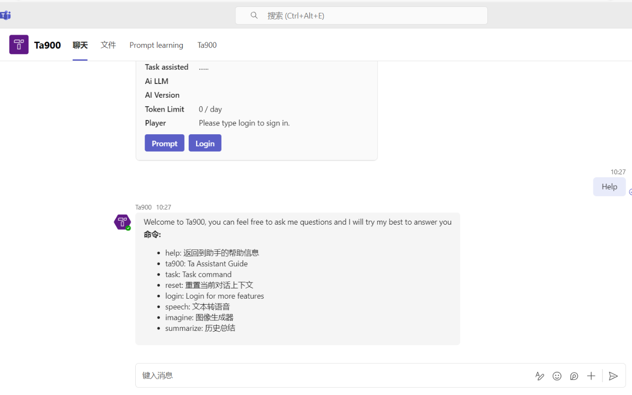Focus the 搜索 search box
The height and width of the screenshot is (395, 632).
tap(361, 15)
